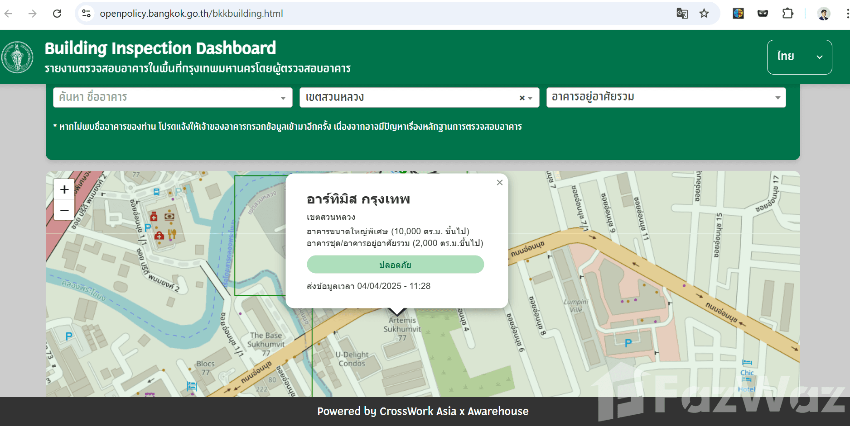Click the user profile avatar icon
The height and width of the screenshot is (426, 850).
click(823, 14)
